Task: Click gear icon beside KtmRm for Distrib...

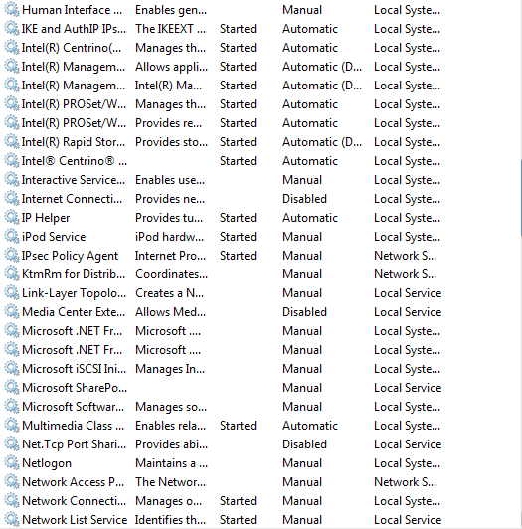Action: tap(12, 273)
